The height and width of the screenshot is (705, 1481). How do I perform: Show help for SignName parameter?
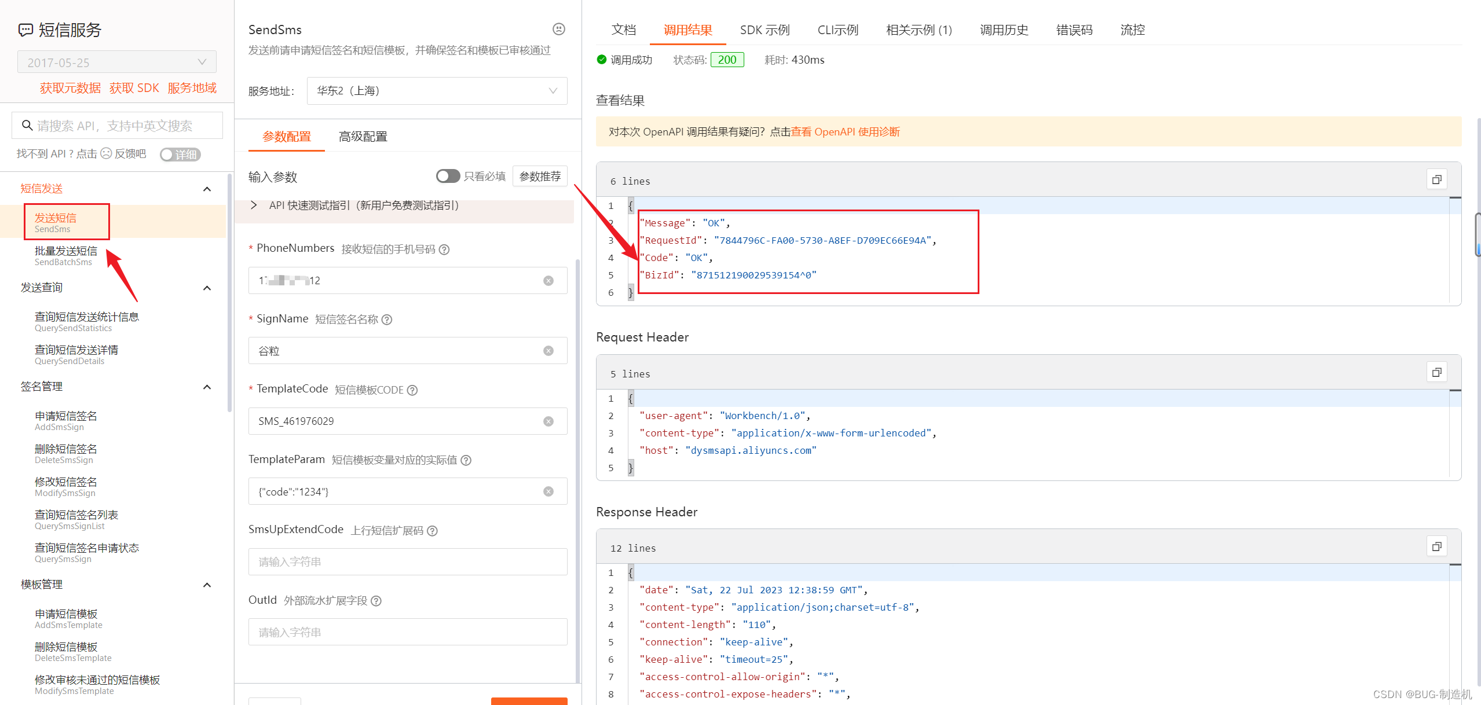pos(387,320)
